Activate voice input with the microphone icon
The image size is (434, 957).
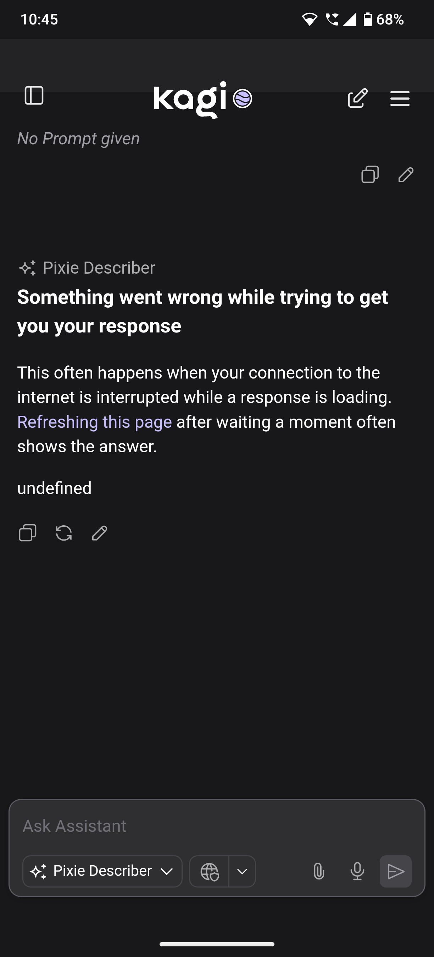pos(357,871)
